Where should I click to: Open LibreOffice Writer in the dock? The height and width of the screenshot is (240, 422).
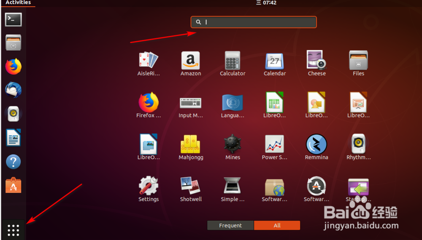13,137
